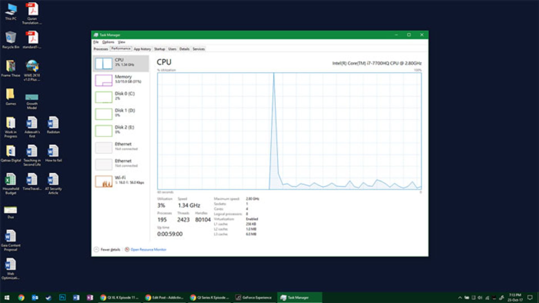Image resolution: width=539 pixels, height=303 pixels.
Task: Select Teaching in Second Life document
Action: click(x=32, y=155)
